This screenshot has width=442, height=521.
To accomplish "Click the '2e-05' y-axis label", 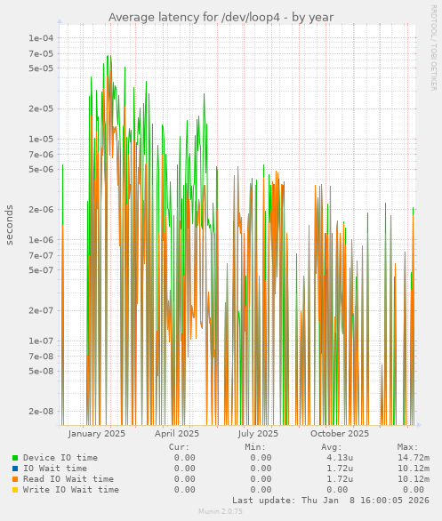I will (41, 108).
